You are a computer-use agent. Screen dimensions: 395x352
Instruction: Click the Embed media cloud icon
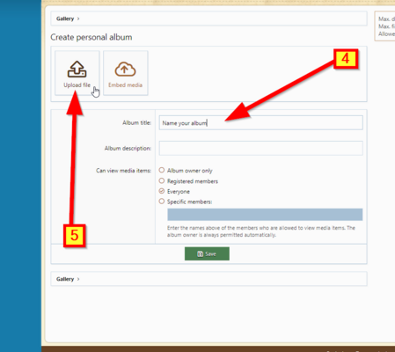[125, 70]
